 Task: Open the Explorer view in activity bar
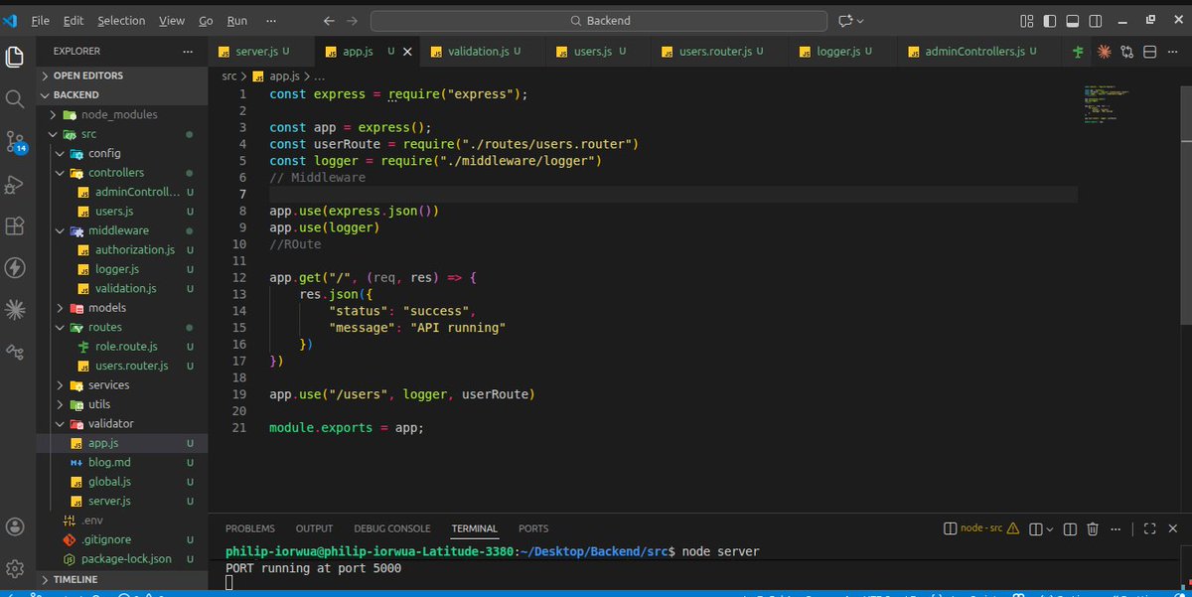click(x=15, y=57)
